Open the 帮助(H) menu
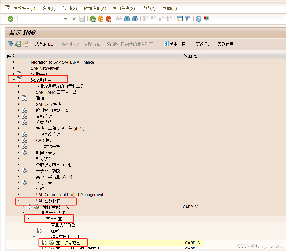The width and height of the screenshot is (286, 251). [170, 8]
